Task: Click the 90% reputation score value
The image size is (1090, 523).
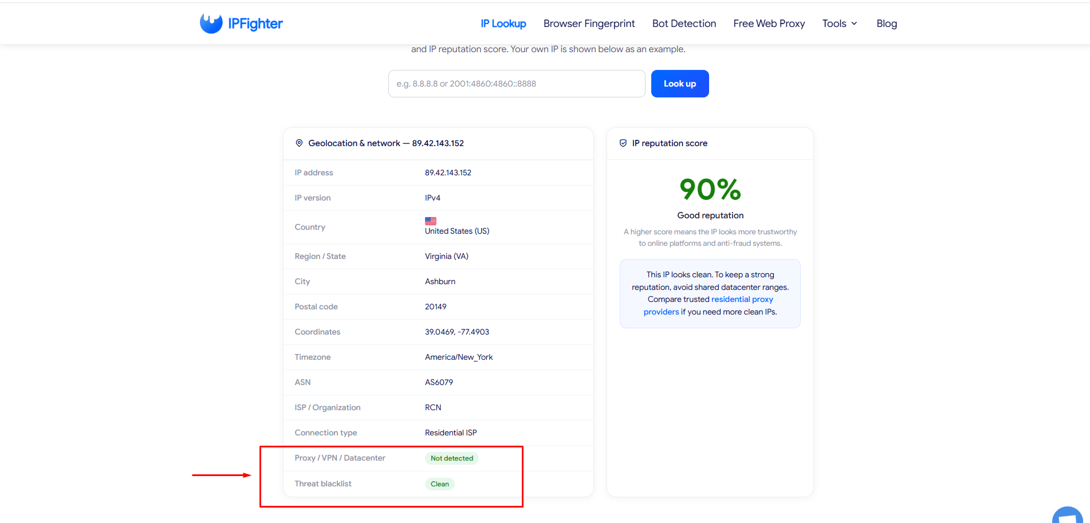Action: click(x=710, y=189)
